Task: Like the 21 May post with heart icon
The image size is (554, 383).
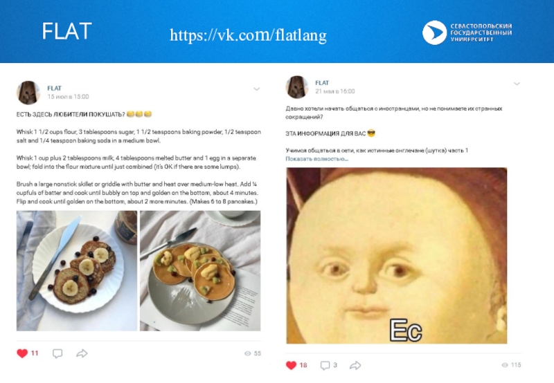Action: (x=291, y=365)
